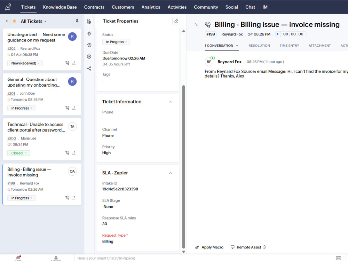Open the Knowledge Base menu
Viewport: 348px width, 261px height.
pyautogui.click(x=60, y=7)
